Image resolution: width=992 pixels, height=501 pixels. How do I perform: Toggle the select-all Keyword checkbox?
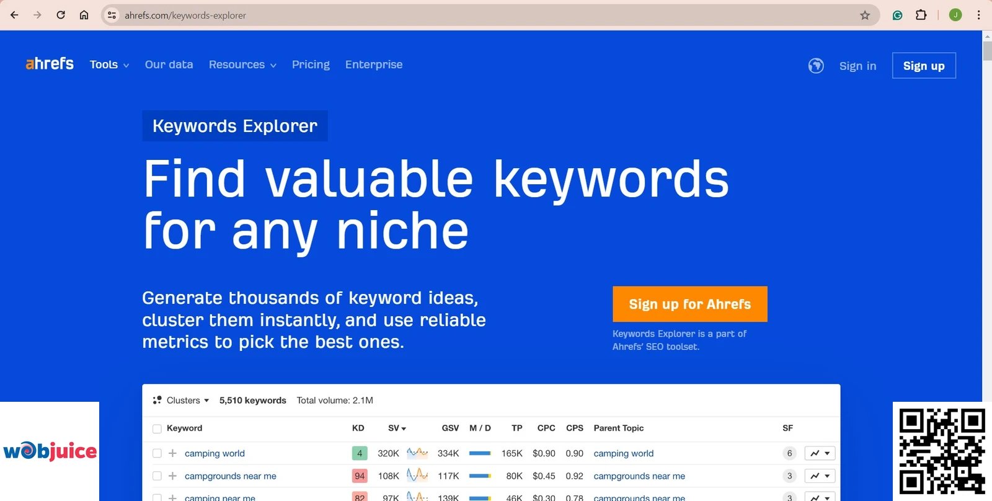(157, 428)
